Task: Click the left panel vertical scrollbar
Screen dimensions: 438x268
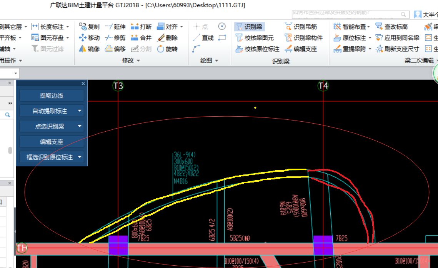Action: coord(10,150)
